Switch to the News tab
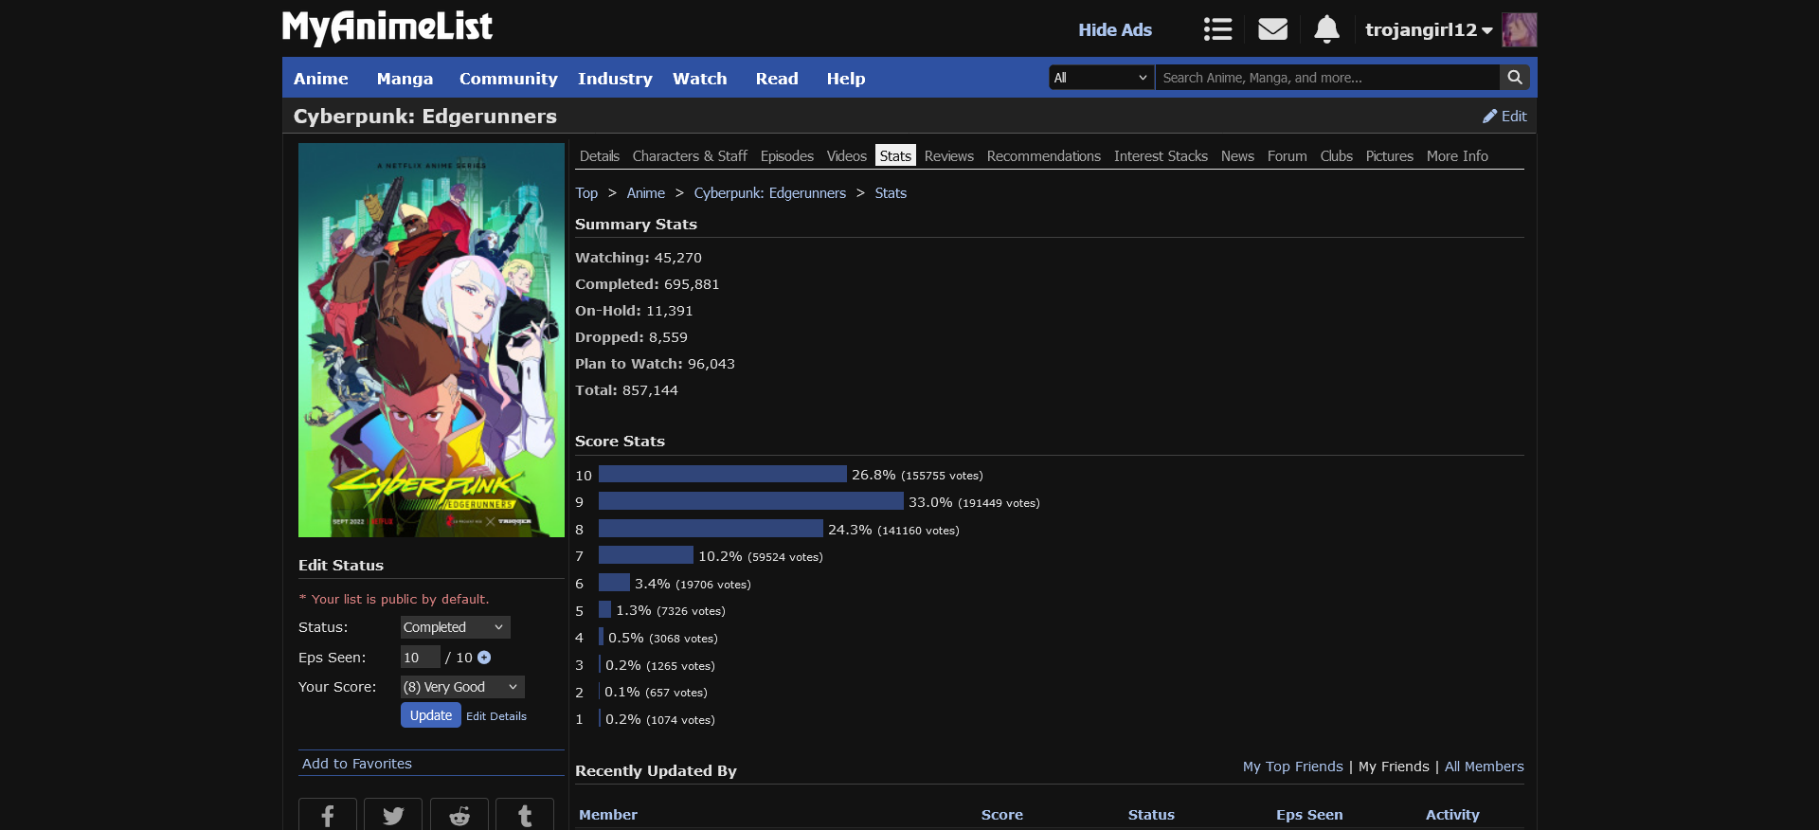 pos(1237,156)
